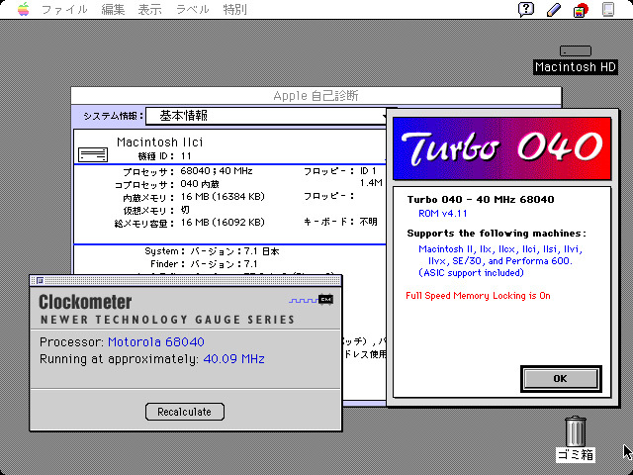Image resolution: width=633 pixels, height=475 pixels.
Task: Click the ROM v4.11 text
Action: click(442, 214)
